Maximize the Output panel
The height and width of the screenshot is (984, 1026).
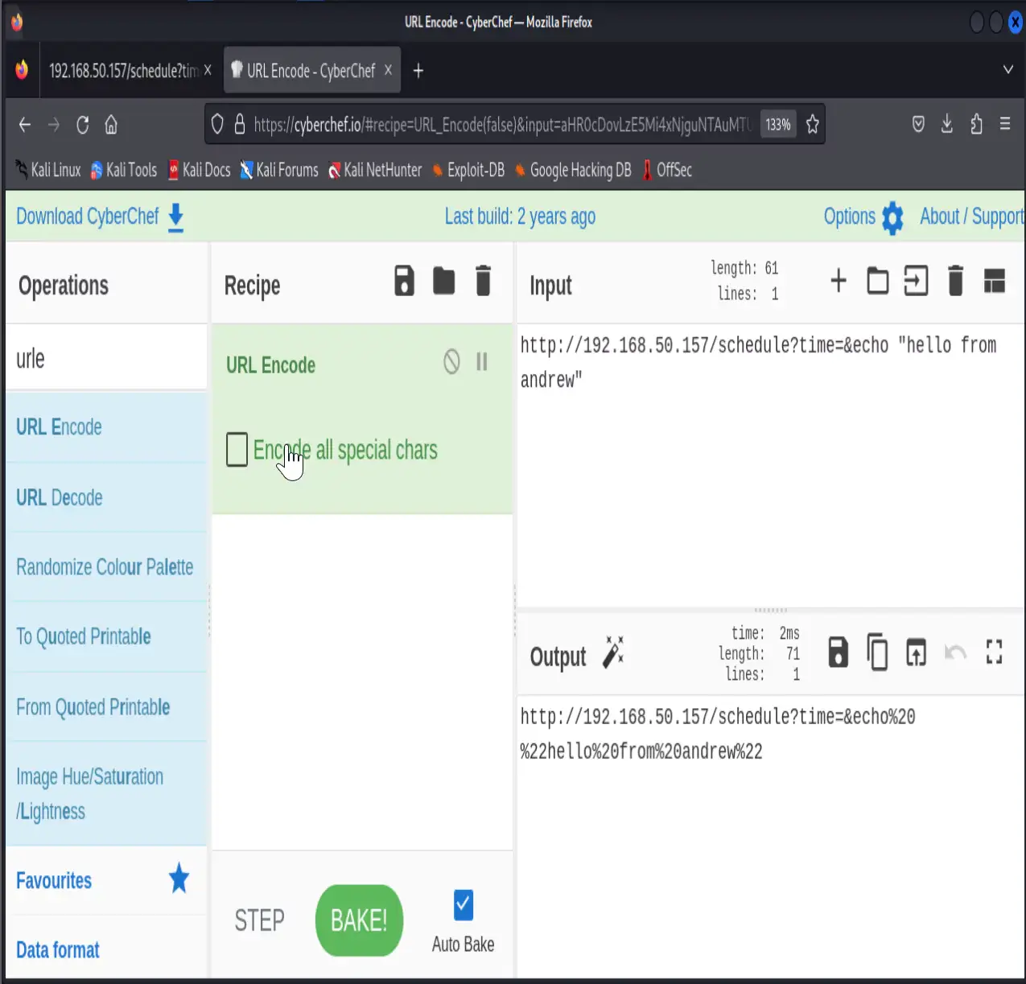coord(994,653)
